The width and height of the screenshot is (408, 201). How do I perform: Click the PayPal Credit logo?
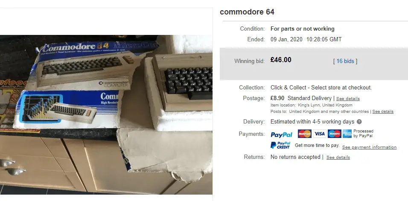[280, 145]
